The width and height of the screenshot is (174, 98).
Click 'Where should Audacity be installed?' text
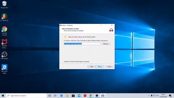click(74, 31)
